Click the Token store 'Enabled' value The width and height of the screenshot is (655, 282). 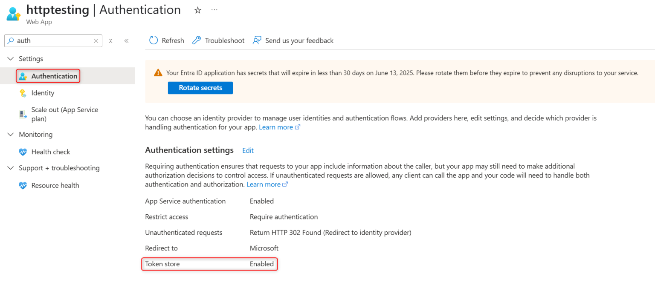coord(262,264)
